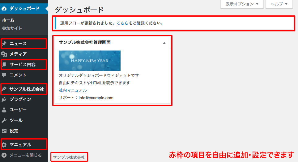Click the collapse arrow icon beside メニューを閉じる

coord(4,155)
